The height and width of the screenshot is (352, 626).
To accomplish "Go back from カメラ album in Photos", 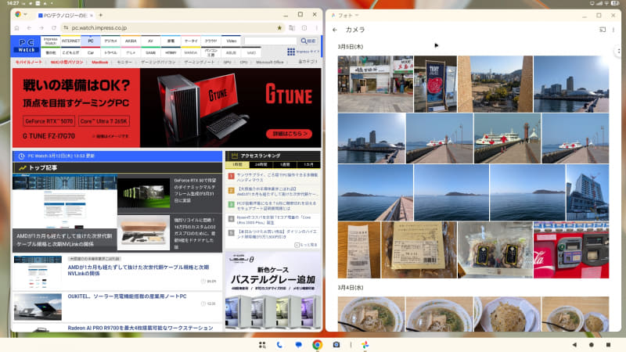I will tap(335, 30).
